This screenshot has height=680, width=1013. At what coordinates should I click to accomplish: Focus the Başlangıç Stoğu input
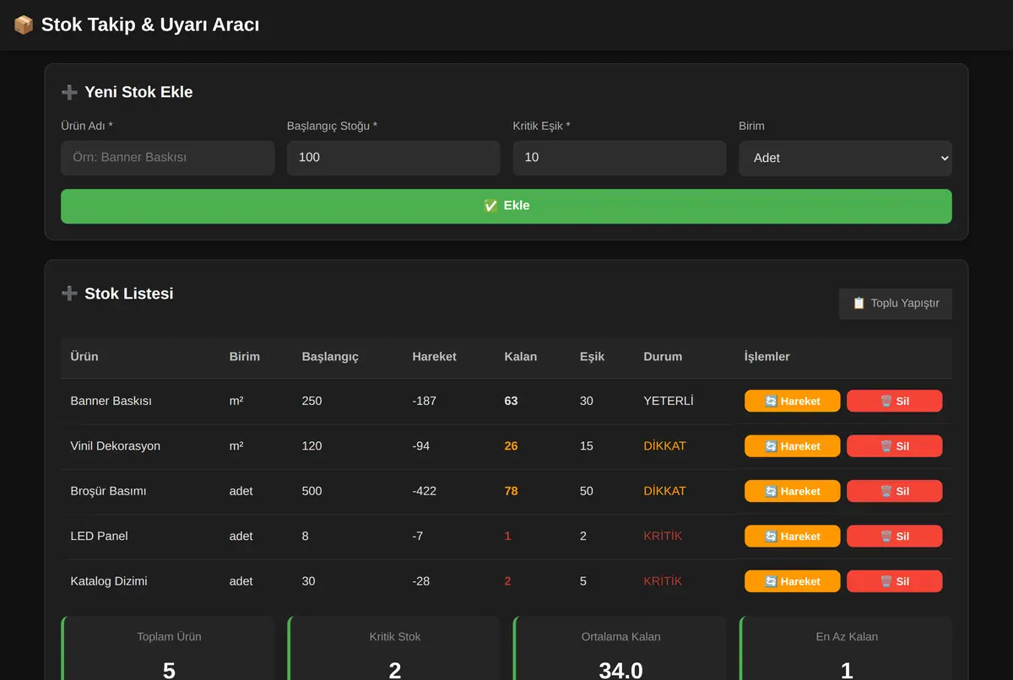pyautogui.click(x=393, y=158)
